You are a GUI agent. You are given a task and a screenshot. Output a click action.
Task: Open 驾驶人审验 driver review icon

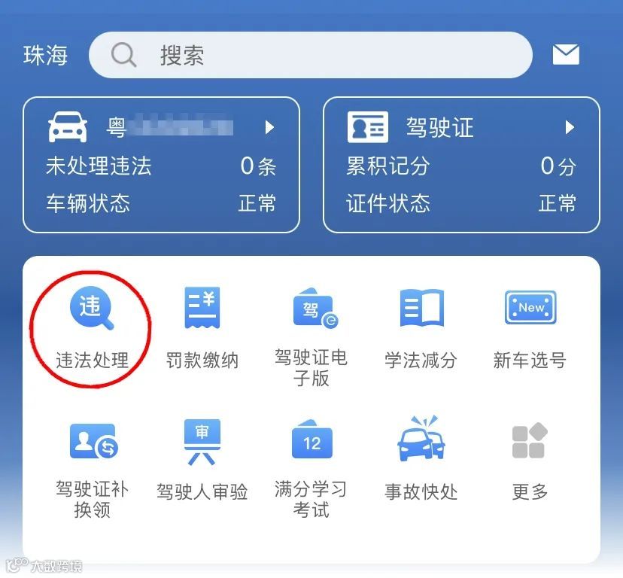(x=202, y=442)
